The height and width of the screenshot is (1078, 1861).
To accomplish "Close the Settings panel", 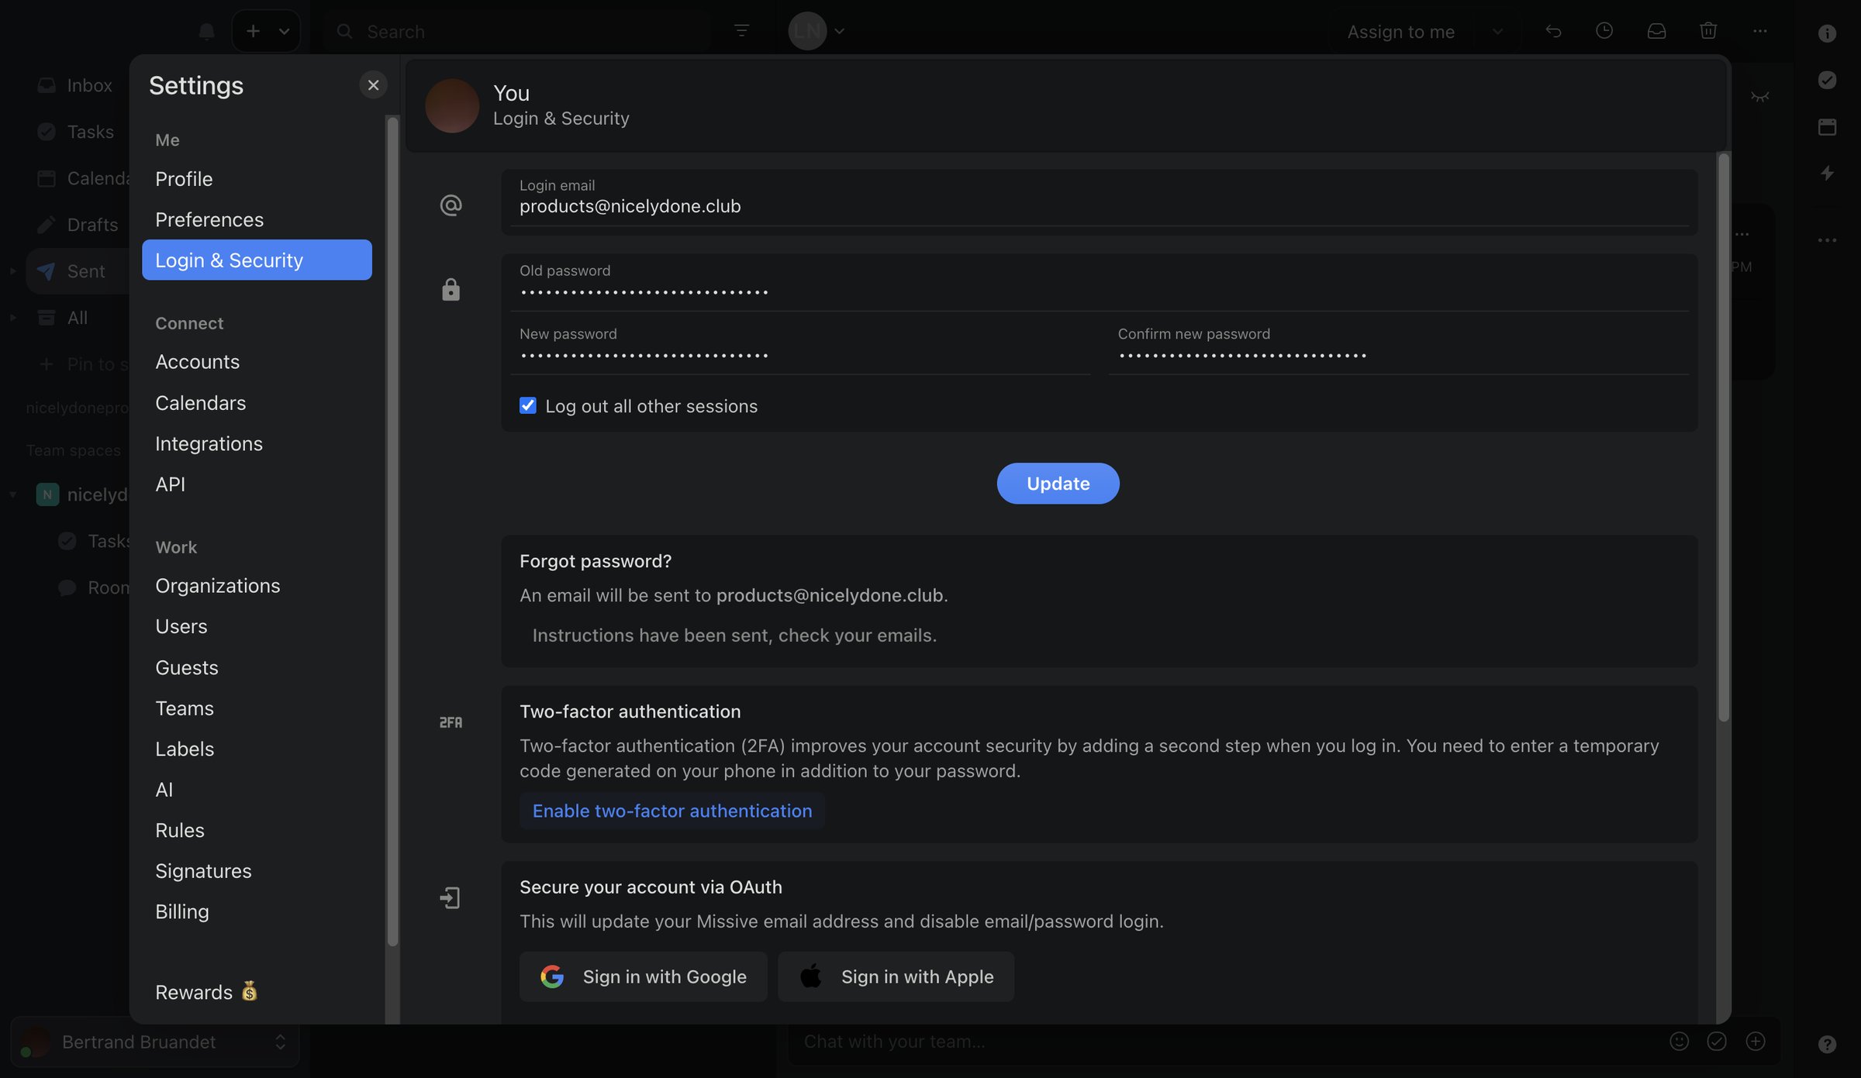I will (x=373, y=85).
